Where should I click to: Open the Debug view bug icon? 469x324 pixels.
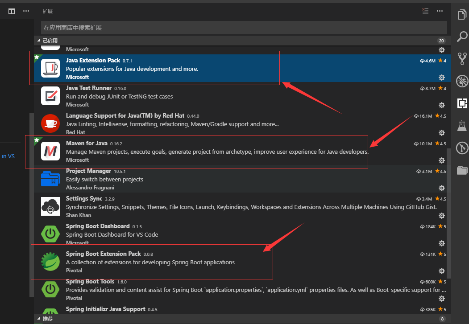(x=462, y=81)
